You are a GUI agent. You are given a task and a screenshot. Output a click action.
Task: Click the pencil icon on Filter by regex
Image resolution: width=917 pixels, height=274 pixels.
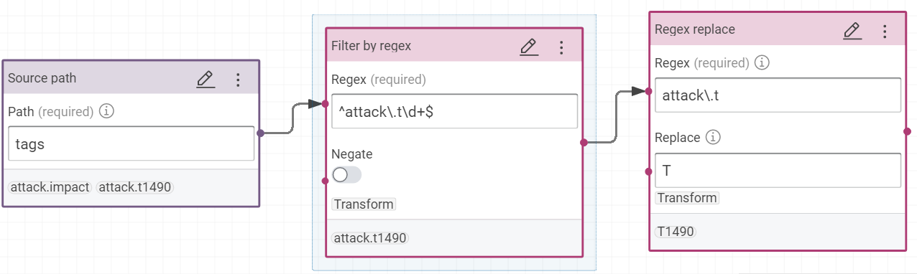coord(529,47)
